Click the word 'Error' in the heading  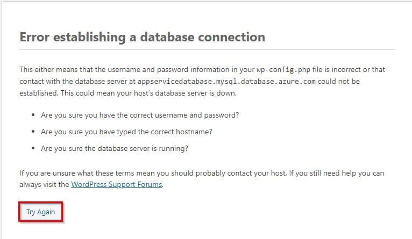tap(35, 37)
